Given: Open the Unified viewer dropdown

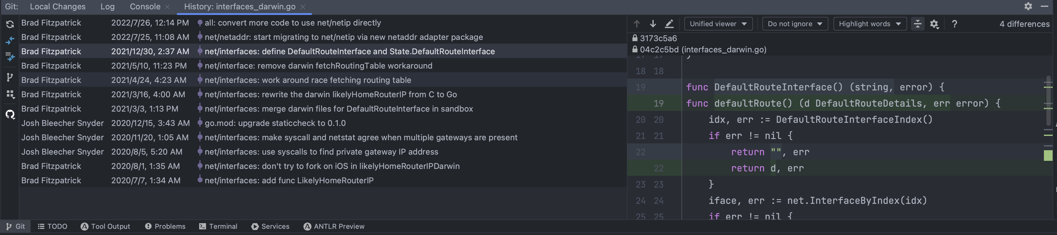Looking at the screenshot, I should (x=718, y=24).
